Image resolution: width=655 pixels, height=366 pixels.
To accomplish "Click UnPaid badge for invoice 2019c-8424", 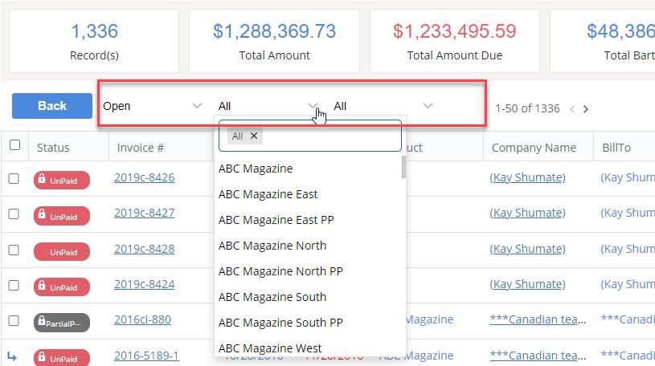I will tap(62, 287).
